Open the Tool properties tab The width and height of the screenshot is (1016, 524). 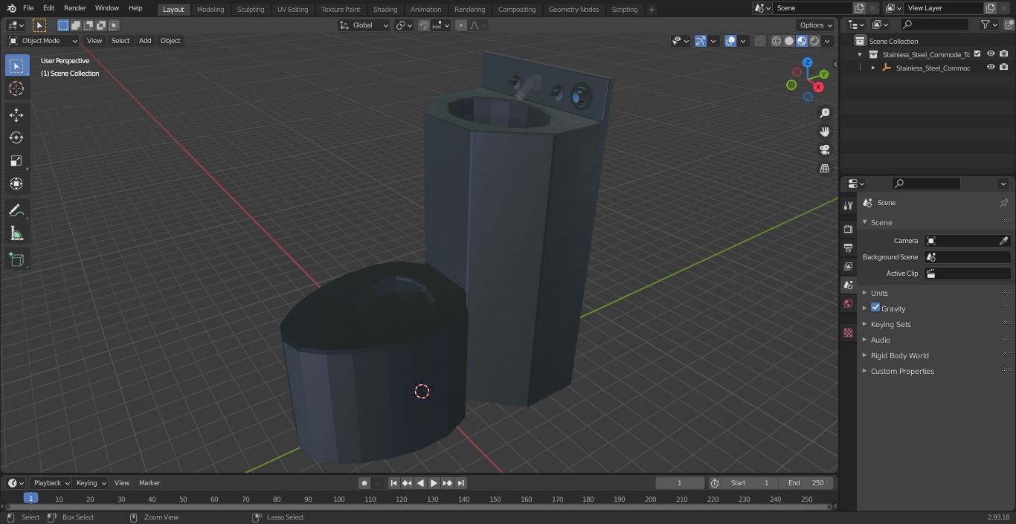tap(848, 205)
